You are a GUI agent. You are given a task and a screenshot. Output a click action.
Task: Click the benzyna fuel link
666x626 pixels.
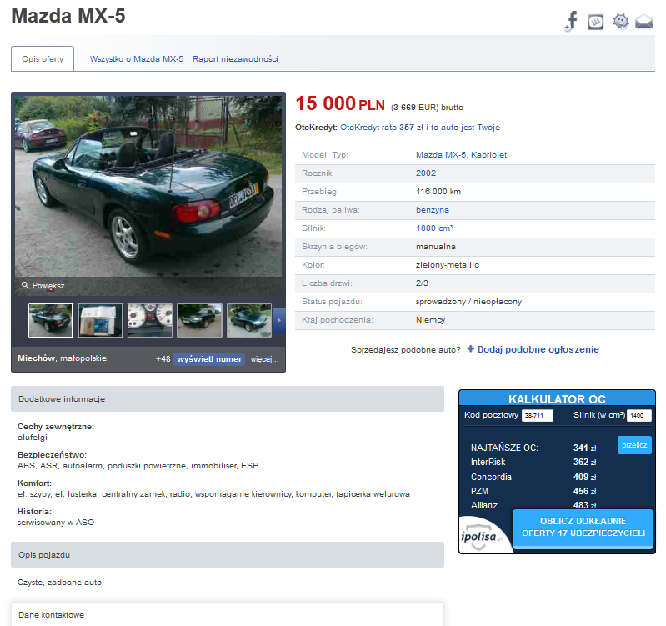(x=433, y=210)
